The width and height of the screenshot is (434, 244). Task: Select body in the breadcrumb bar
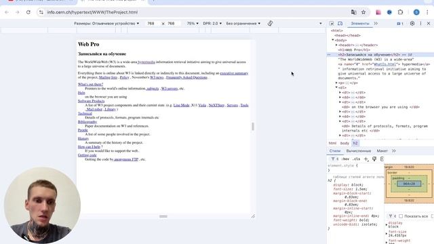[344, 143]
